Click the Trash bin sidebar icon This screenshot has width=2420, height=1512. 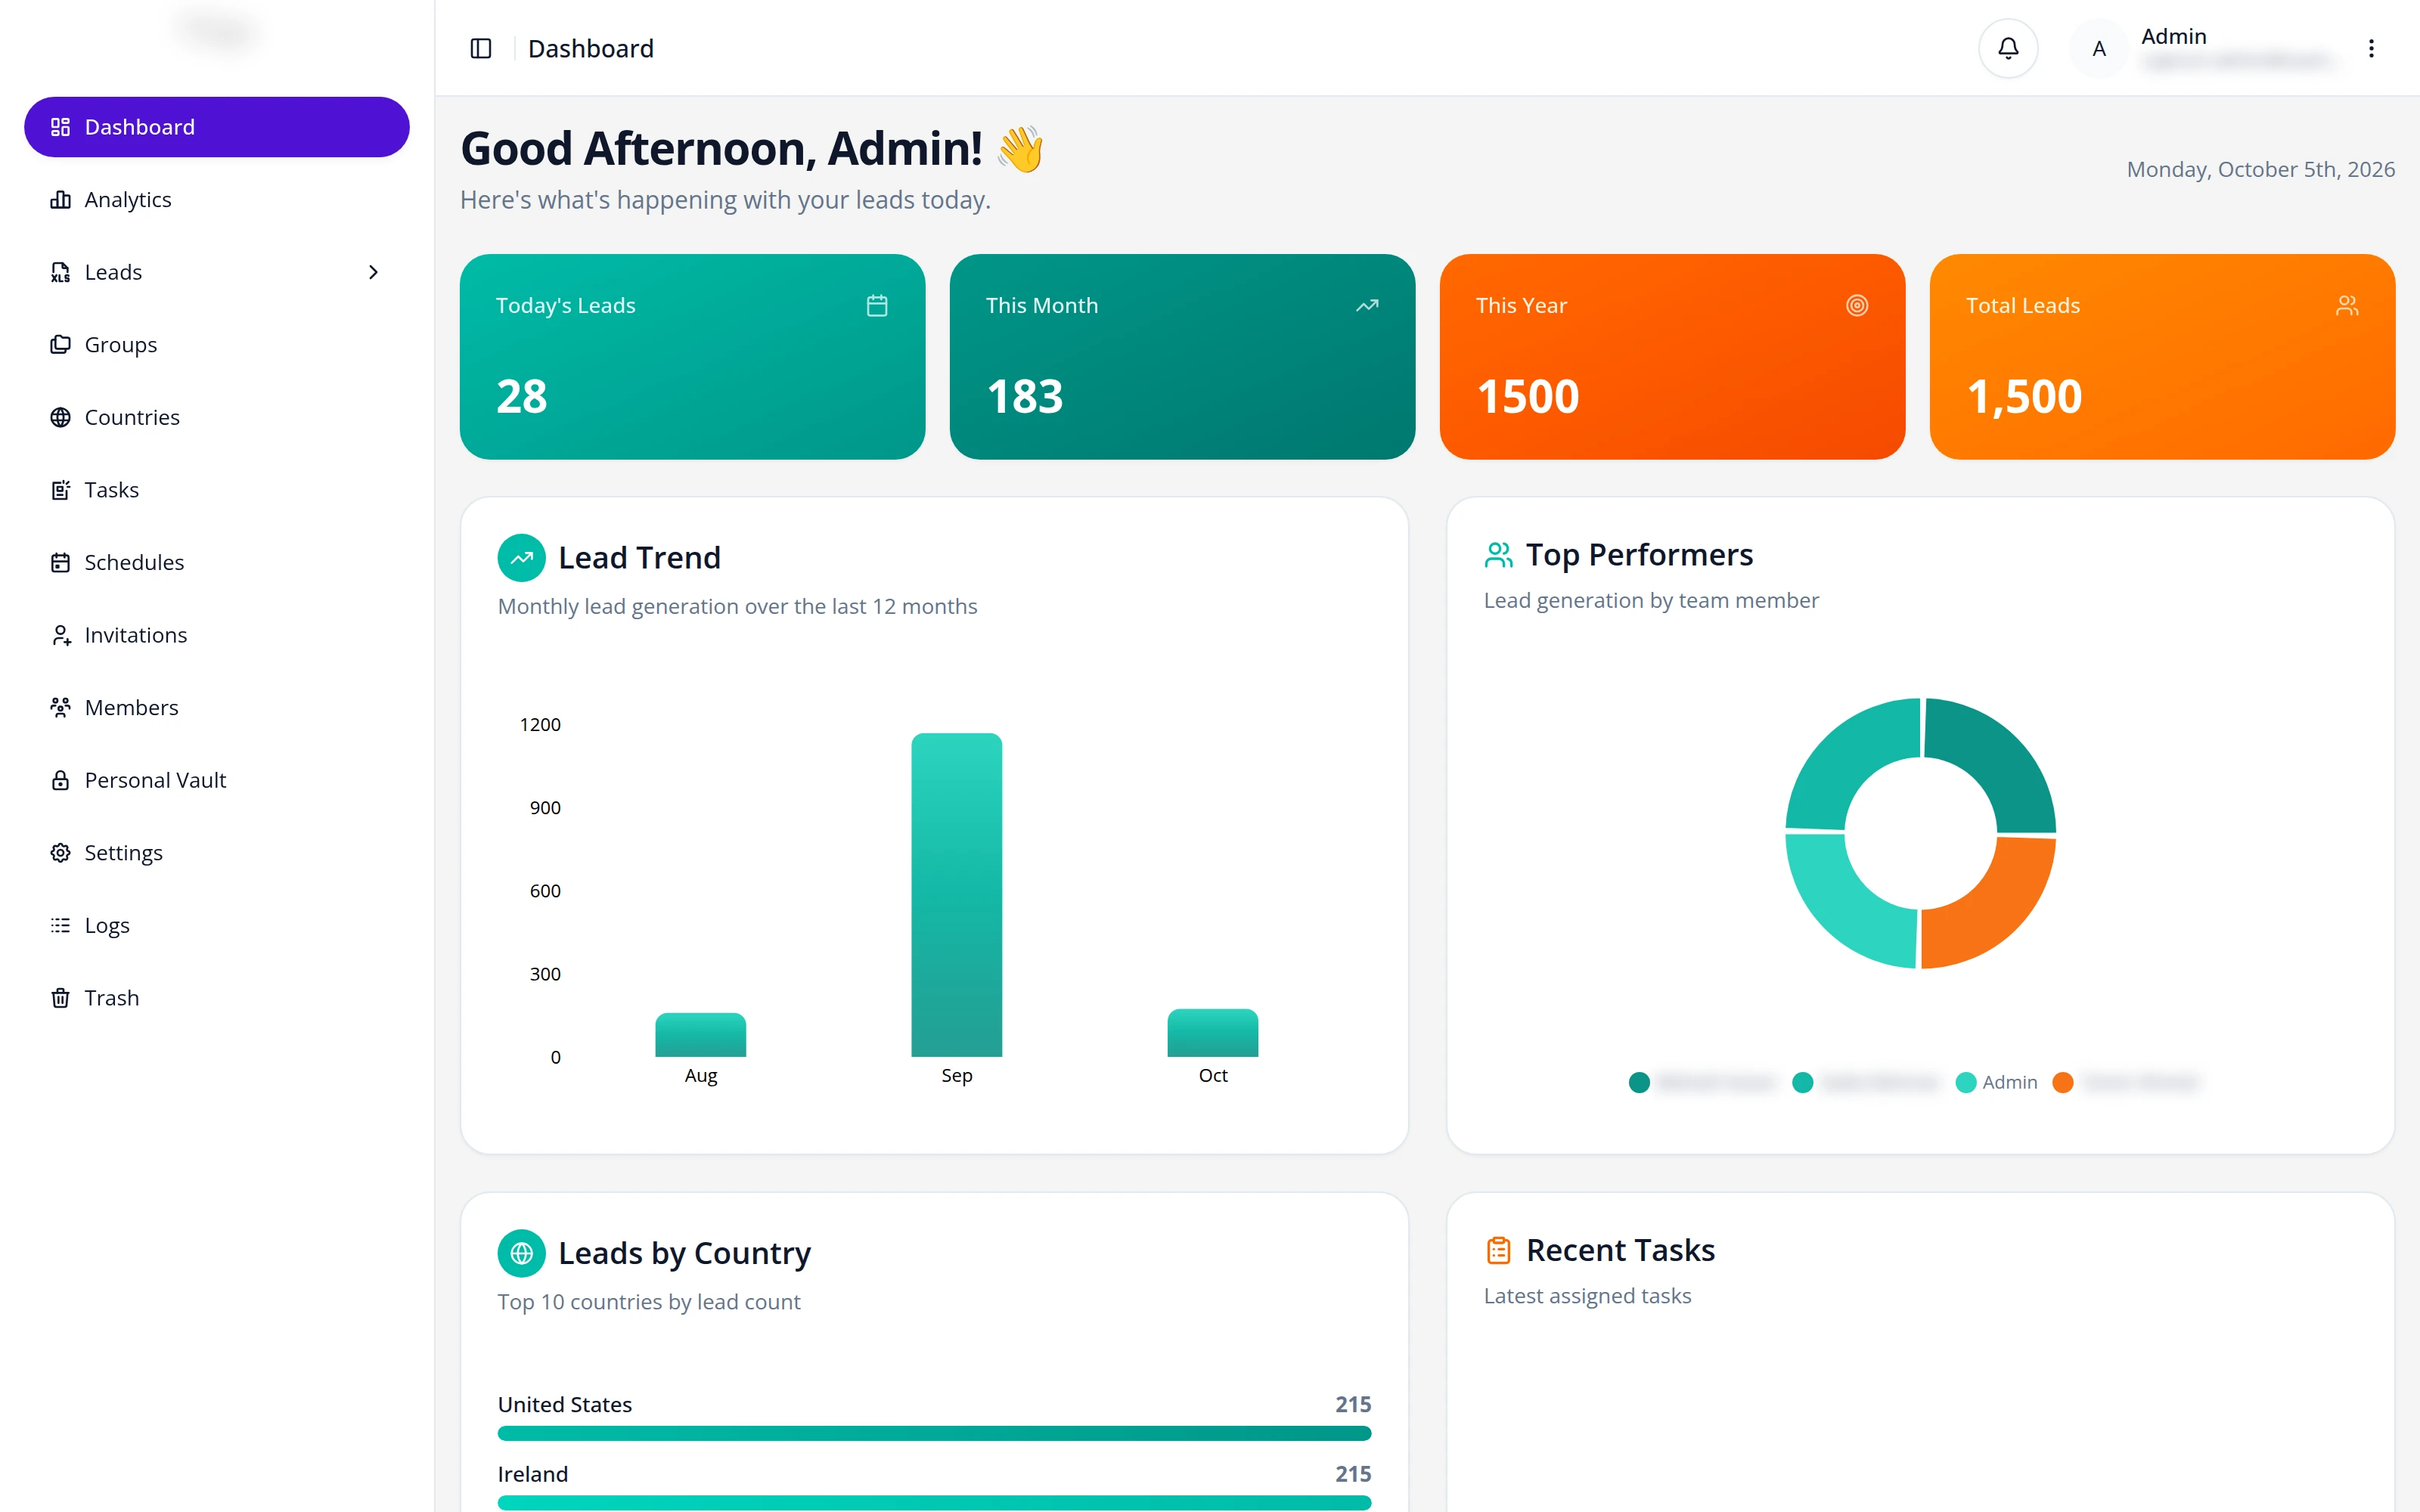[61, 998]
